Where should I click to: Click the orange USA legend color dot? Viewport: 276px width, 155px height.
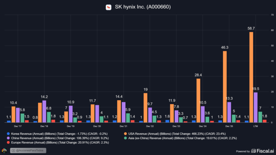point(125,134)
